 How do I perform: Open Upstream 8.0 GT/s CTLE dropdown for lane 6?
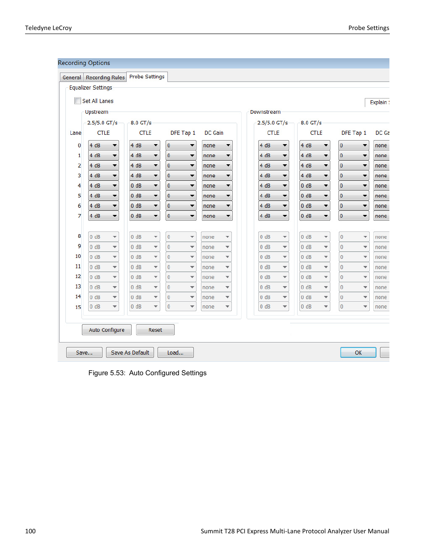pos(145,206)
